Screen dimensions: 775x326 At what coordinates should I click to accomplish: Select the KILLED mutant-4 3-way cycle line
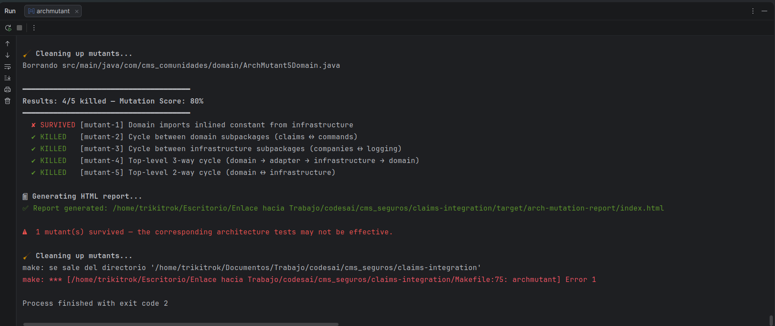coord(225,161)
